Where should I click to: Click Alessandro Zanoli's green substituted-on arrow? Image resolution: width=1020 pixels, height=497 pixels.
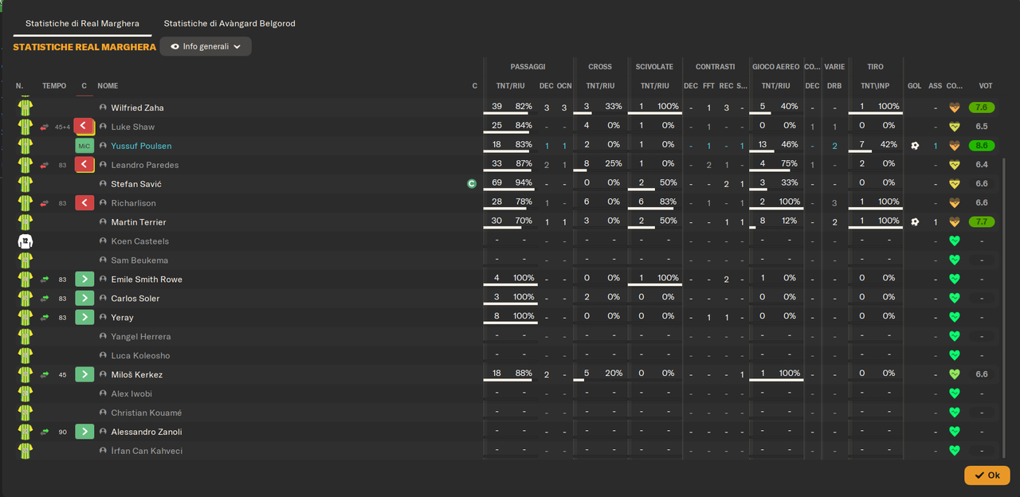pyautogui.click(x=84, y=432)
